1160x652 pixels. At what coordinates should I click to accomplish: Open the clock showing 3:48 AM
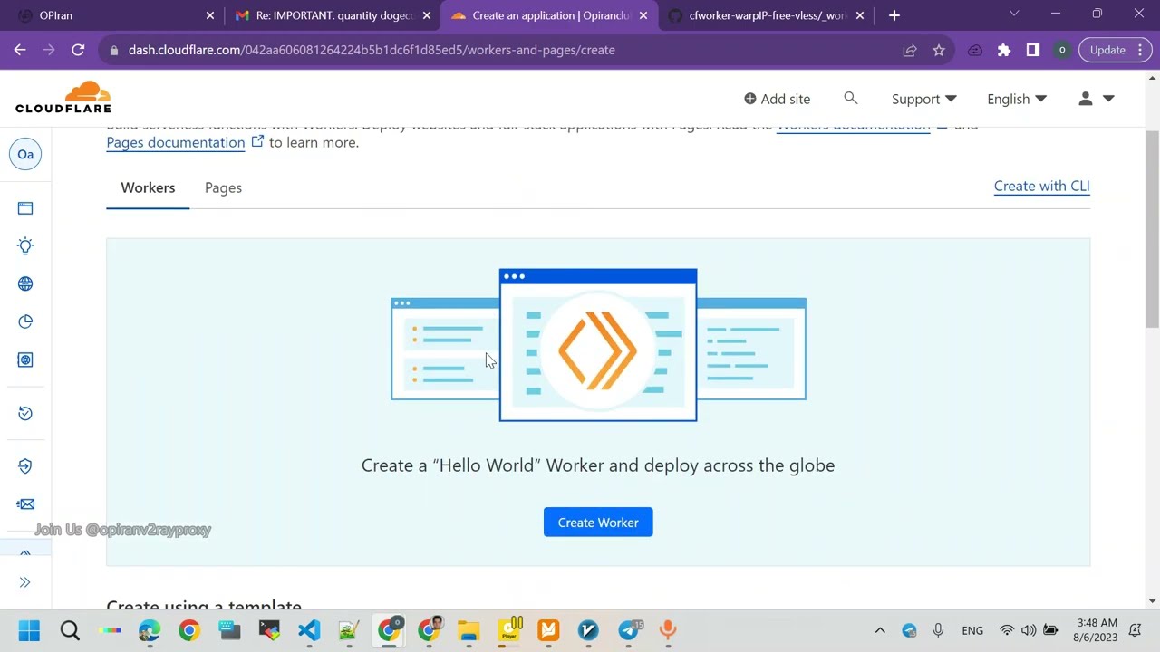point(1096,630)
